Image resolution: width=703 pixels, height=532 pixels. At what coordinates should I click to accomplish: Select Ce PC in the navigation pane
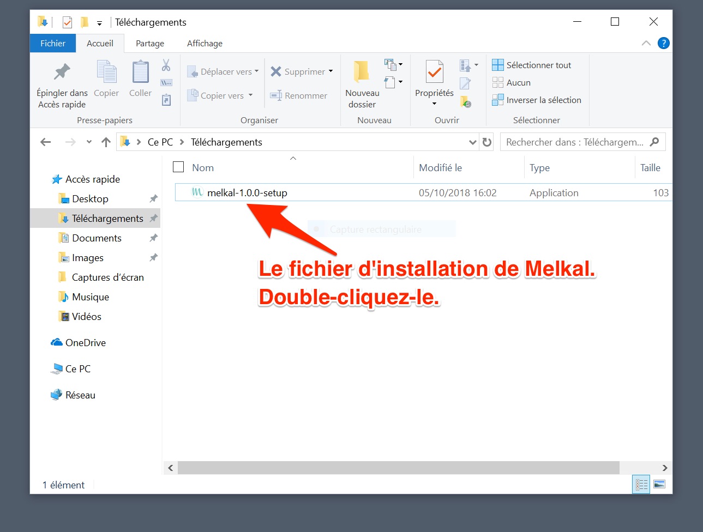77,369
